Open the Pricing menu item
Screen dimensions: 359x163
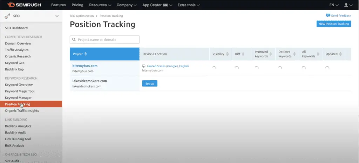pyautogui.click(x=77, y=5)
